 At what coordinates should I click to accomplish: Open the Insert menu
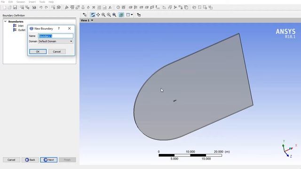pos(32,2)
